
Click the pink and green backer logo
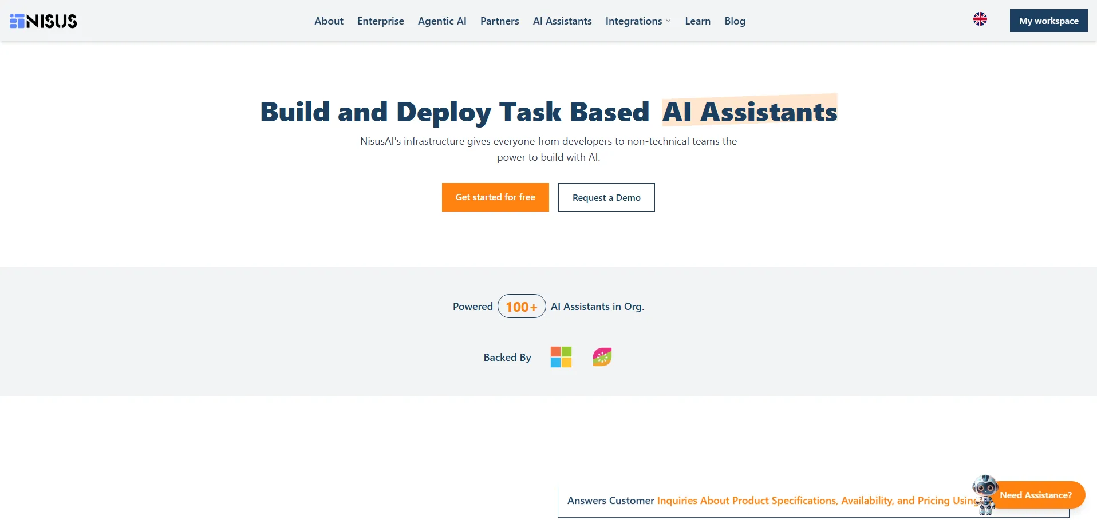tap(602, 357)
